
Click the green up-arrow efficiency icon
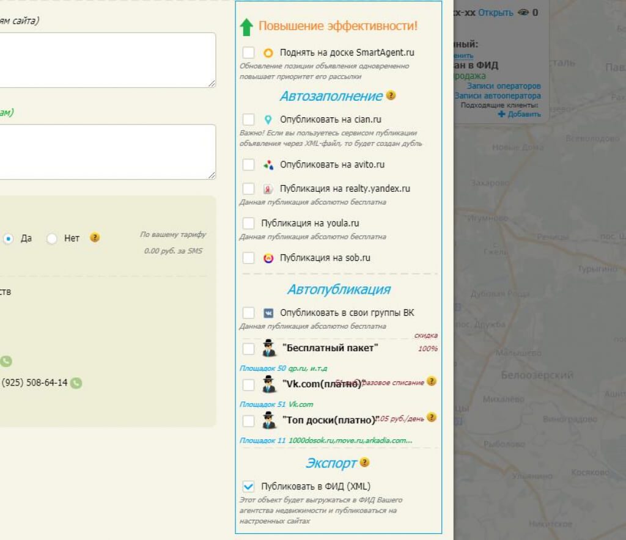[246, 27]
